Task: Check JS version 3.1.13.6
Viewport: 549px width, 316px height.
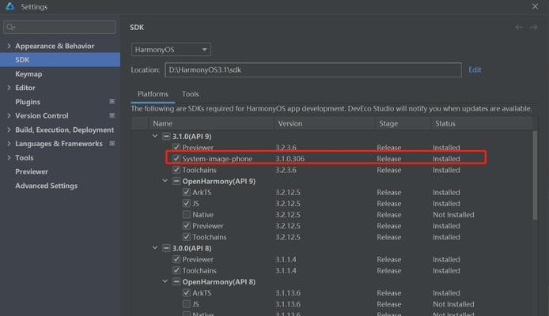Action: point(187,304)
